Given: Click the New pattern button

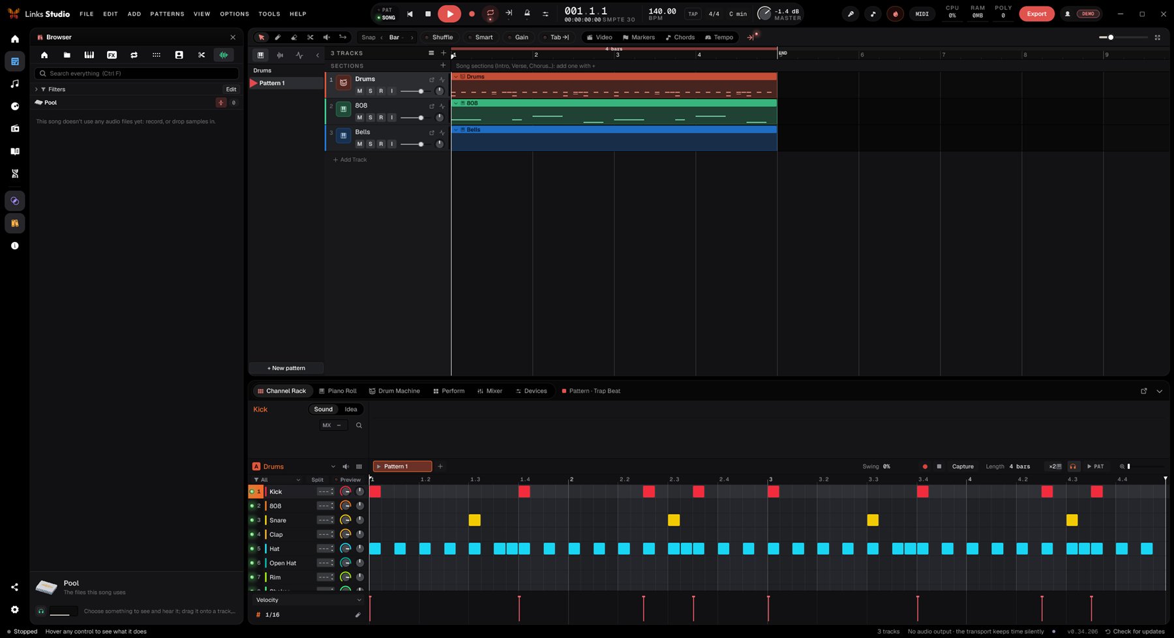Looking at the screenshot, I should click(x=286, y=368).
